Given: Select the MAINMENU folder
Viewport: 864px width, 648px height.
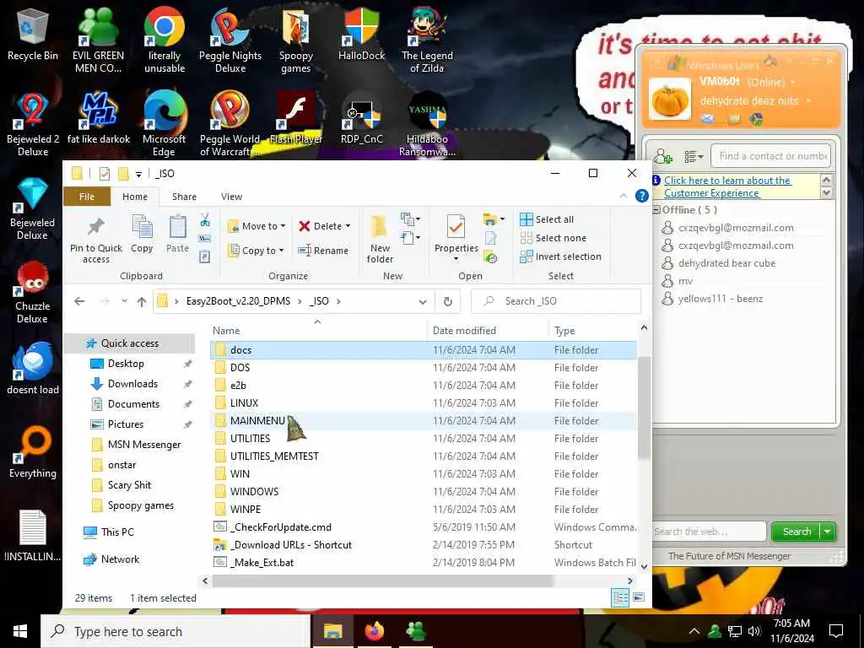Looking at the screenshot, I should 424,421.
